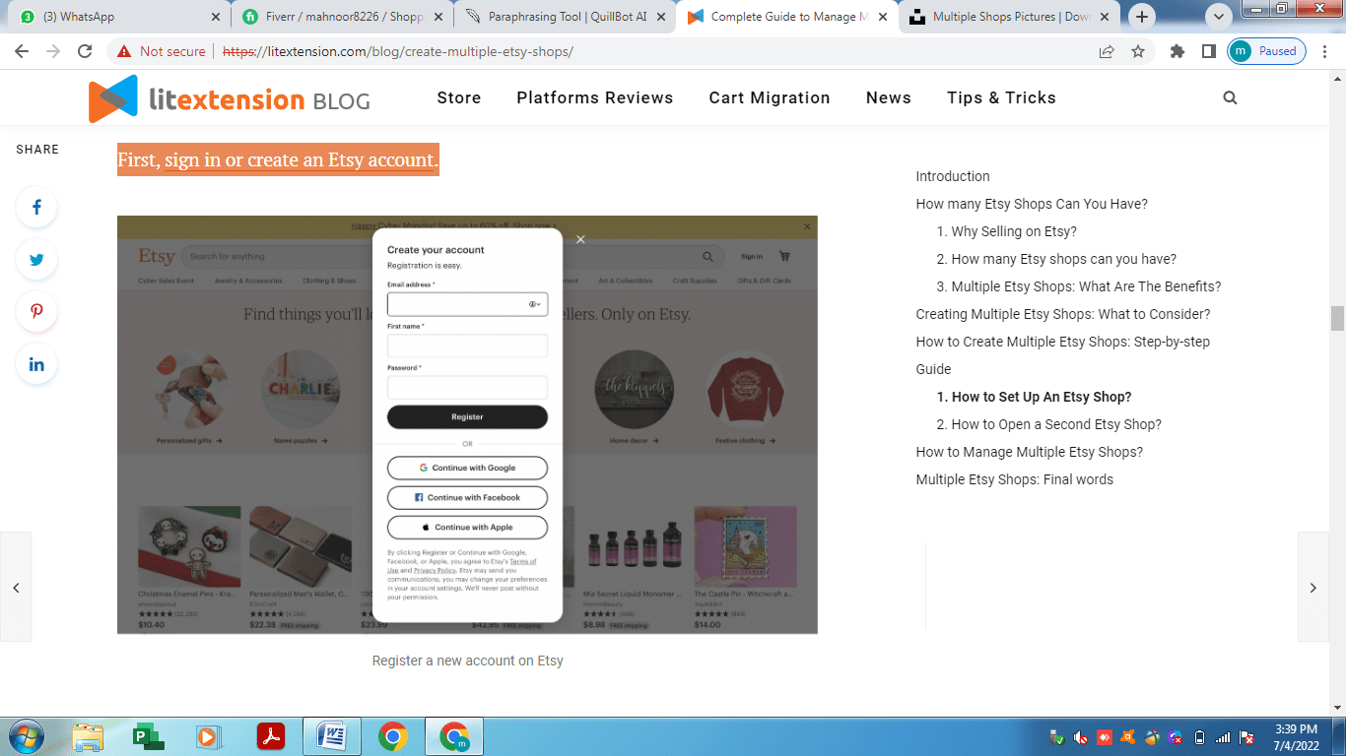Viewport: 1346px width, 756px height.
Task: Close the Complete Guide to Manage tab
Action: coord(882,17)
